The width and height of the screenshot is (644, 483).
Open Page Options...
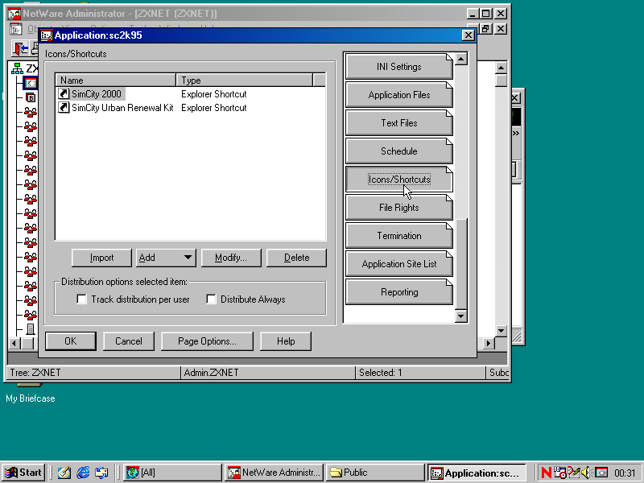207,341
